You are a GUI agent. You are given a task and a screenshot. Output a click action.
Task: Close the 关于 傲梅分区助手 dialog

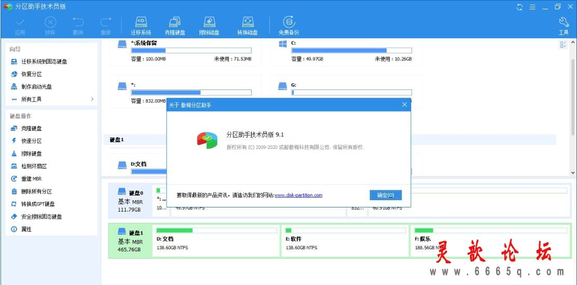pos(404,105)
